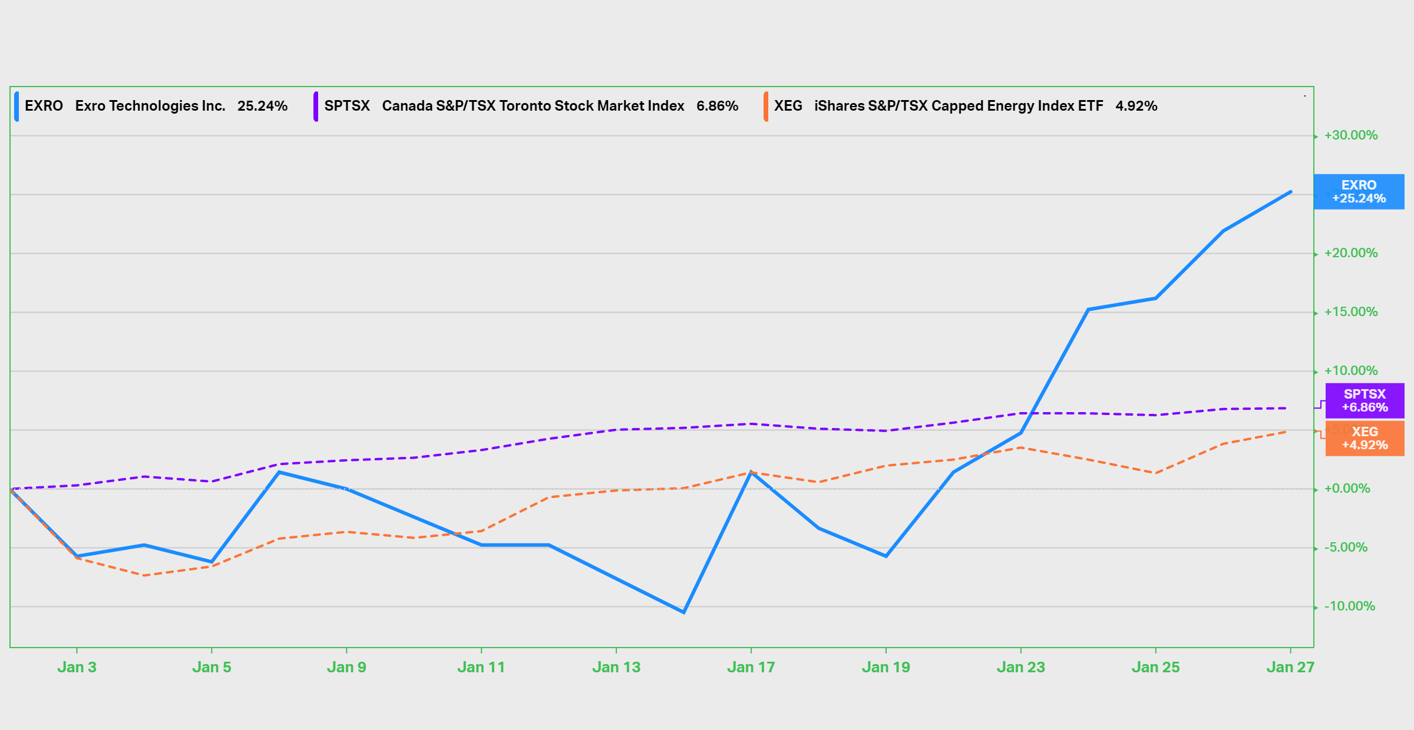Image resolution: width=1414 pixels, height=730 pixels.
Task: Select the XEG ticker label in legend
Action: pos(789,106)
